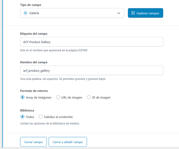Select Array de imágenes return format

click(22, 97)
